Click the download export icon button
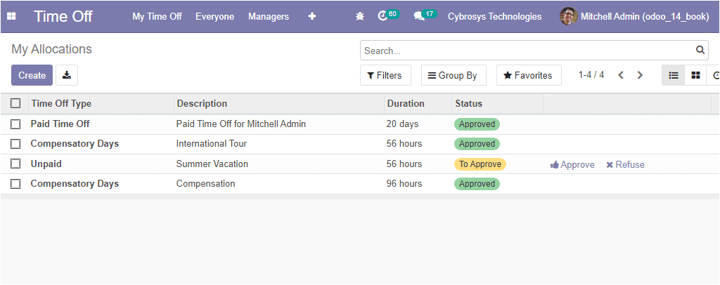 coord(67,75)
